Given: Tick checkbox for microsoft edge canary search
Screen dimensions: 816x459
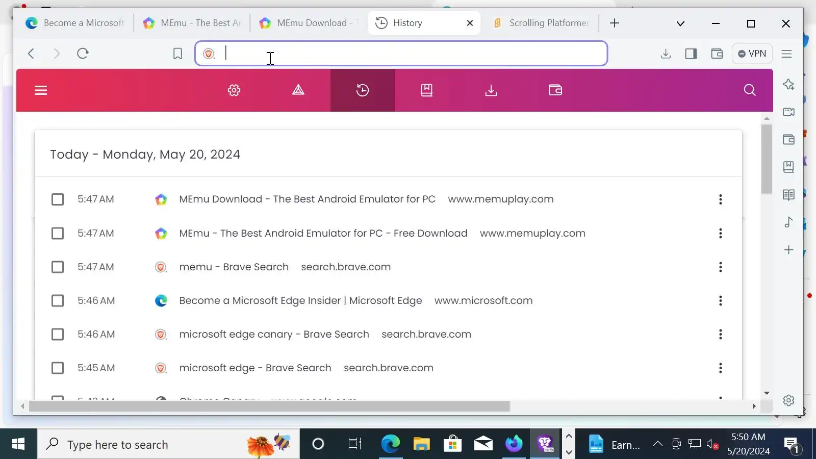Looking at the screenshot, I should (x=58, y=334).
